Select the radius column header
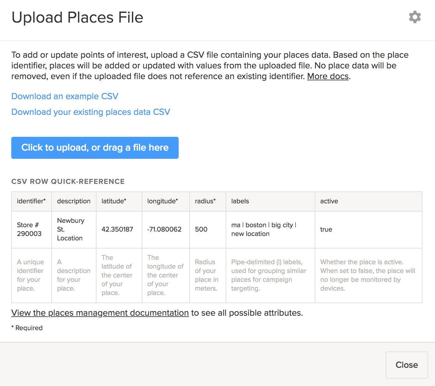The width and height of the screenshot is (435, 386). [205, 201]
